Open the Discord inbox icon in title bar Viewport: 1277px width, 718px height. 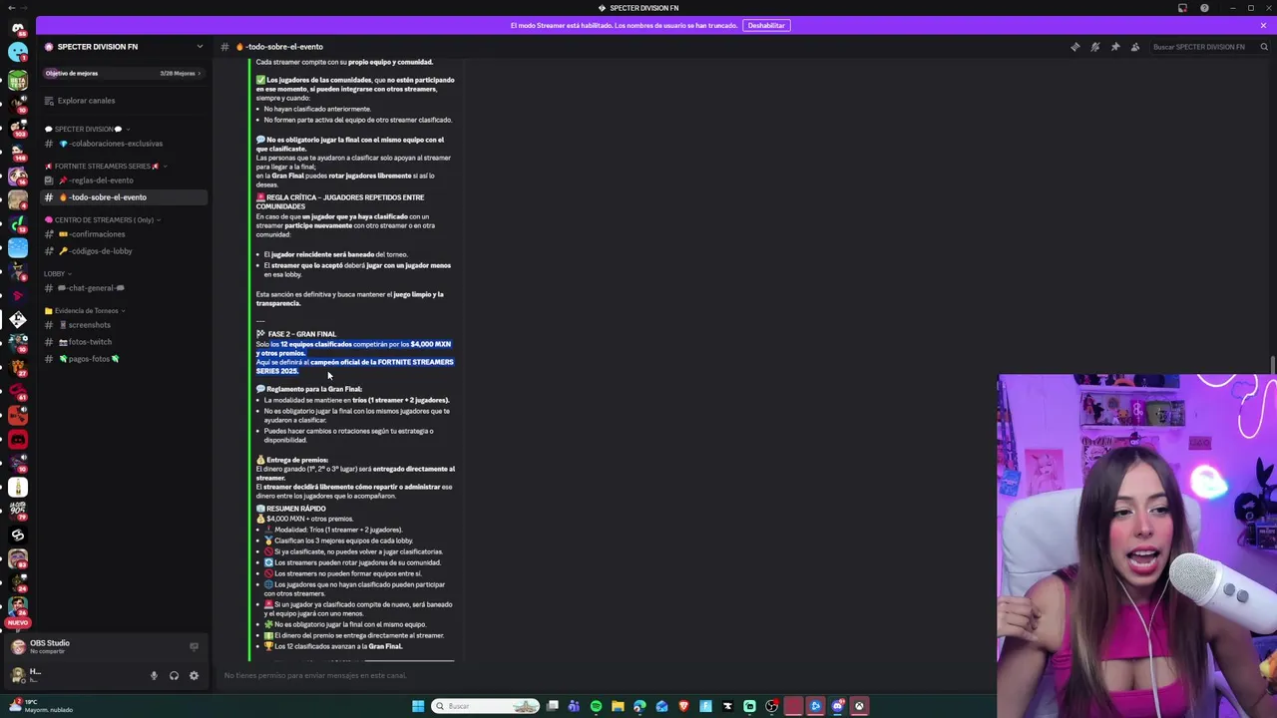[x=1182, y=8]
